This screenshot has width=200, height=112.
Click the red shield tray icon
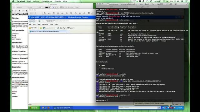(170, 108)
